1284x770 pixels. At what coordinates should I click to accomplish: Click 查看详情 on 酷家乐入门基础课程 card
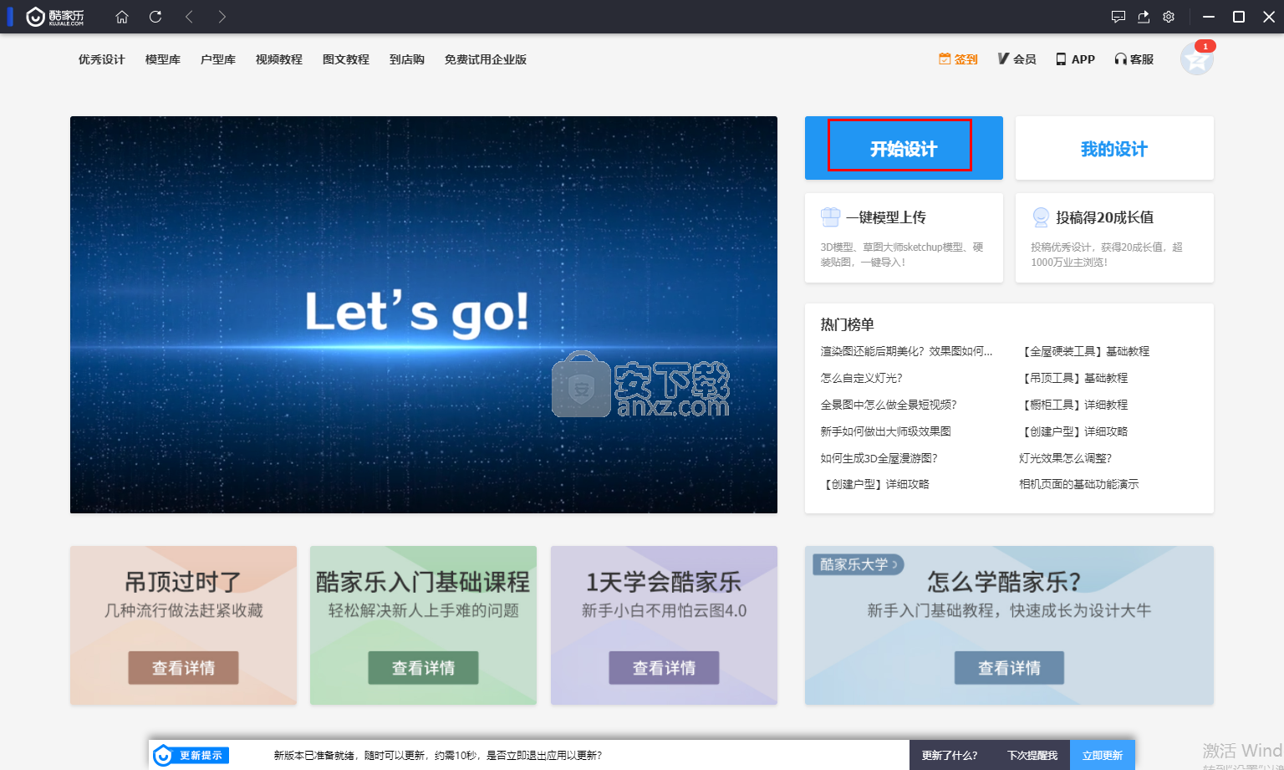(x=423, y=668)
